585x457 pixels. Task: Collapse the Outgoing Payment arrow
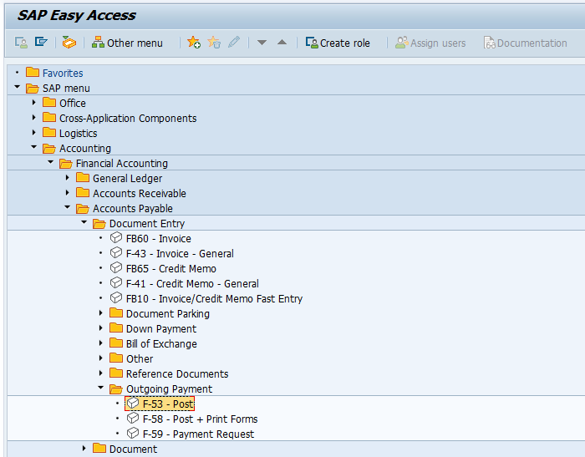coord(101,388)
